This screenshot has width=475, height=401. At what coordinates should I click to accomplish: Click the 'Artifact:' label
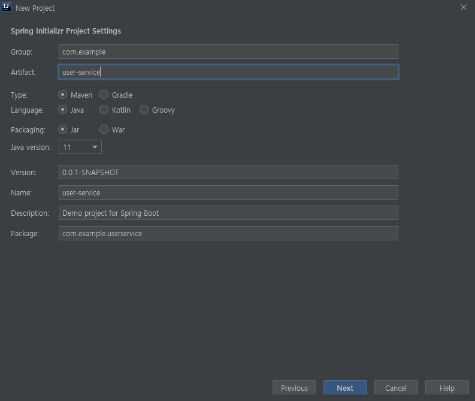coord(23,72)
